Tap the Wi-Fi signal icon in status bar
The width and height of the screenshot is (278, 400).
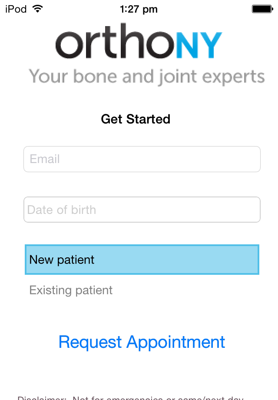tap(37, 9)
